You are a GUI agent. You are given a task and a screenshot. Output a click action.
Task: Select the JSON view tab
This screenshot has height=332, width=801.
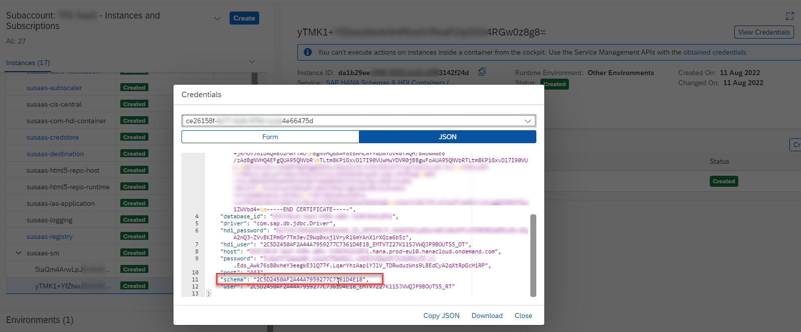tap(448, 137)
